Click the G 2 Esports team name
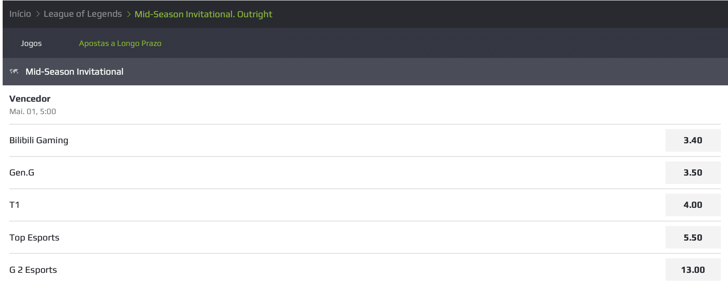The width and height of the screenshot is (728, 283). [x=33, y=270]
